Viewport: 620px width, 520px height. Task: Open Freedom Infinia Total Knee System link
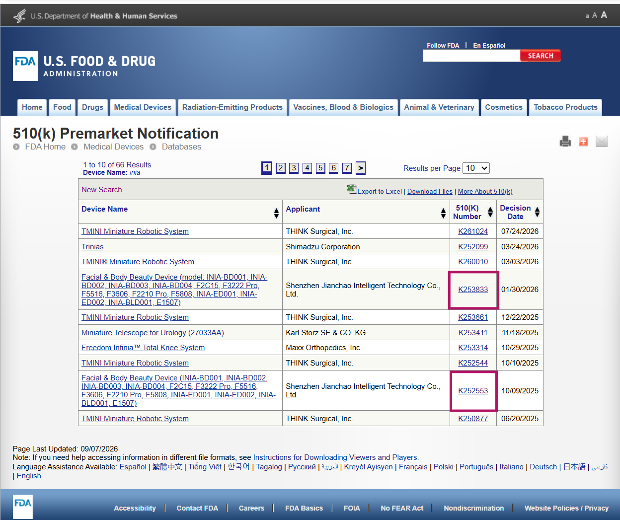pos(143,348)
